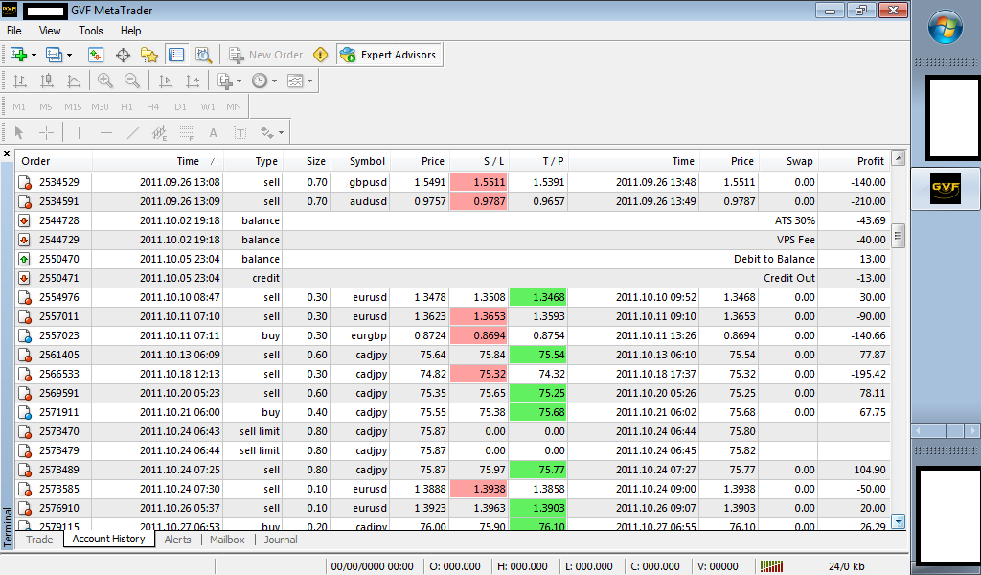Click the connection status bars icon

[x=771, y=566]
